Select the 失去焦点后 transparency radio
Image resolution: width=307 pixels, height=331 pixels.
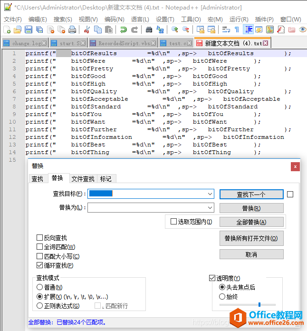pyautogui.click(x=222, y=287)
